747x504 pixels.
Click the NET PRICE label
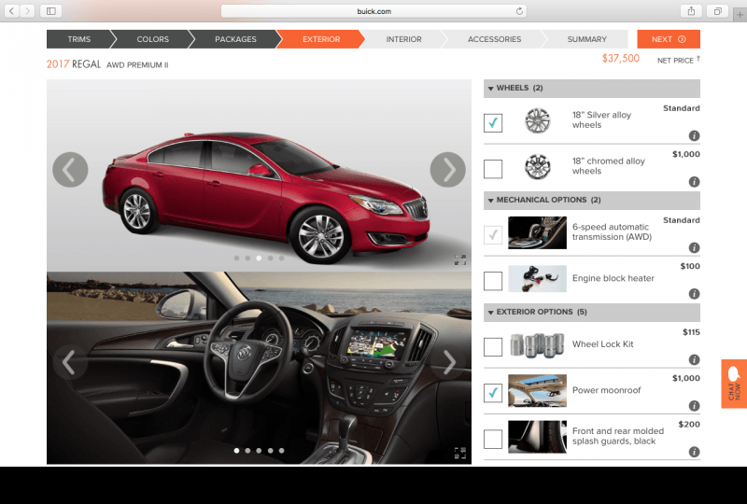(675, 61)
